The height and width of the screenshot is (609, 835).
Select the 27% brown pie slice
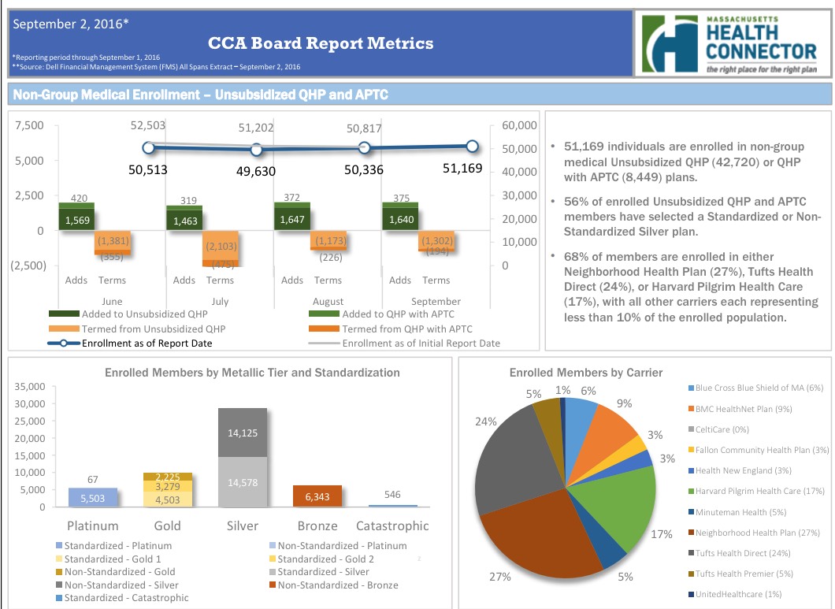(536, 534)
